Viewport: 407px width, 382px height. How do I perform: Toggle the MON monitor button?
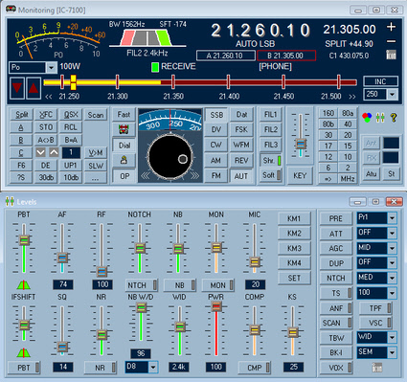tap(217, 285)
